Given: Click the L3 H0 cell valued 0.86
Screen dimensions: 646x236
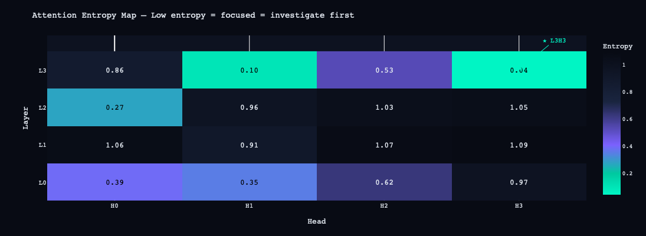Looking at the screenshot, I should point(114,70).
